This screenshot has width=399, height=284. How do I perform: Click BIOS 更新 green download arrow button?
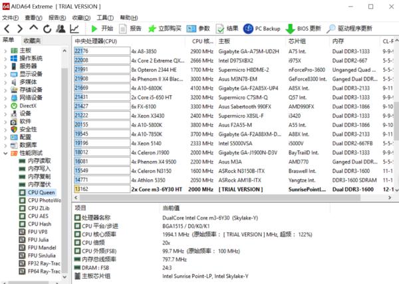pos(303,29)
